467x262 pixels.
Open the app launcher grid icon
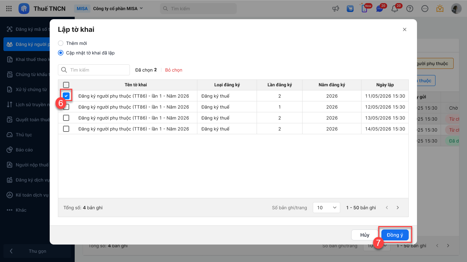pos(9,9)
